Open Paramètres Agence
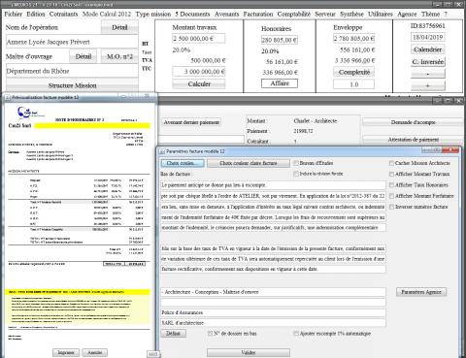The image size is (466, 358). (x=421, y=292)
